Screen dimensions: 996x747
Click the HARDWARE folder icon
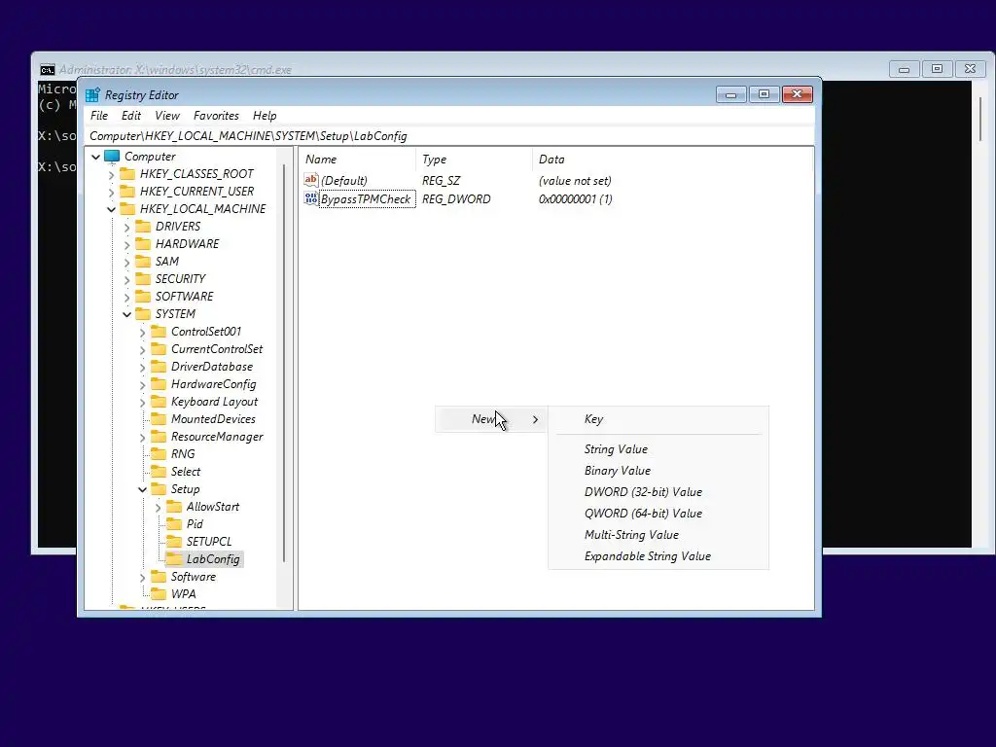coord(144,244)
